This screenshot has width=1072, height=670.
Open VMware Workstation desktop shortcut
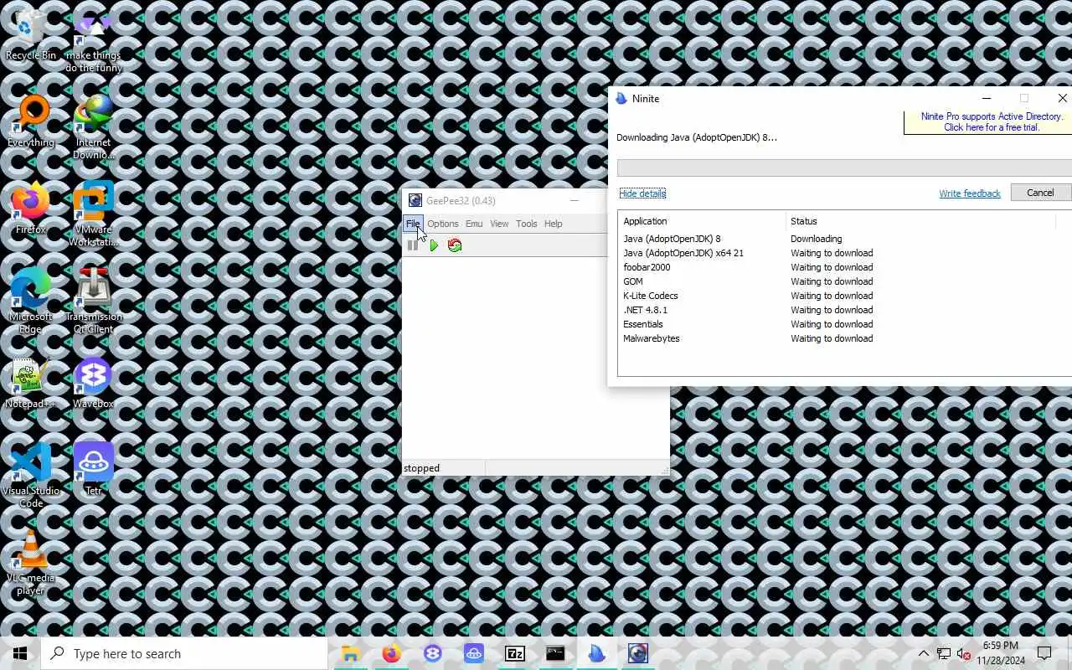coord(93,214)
